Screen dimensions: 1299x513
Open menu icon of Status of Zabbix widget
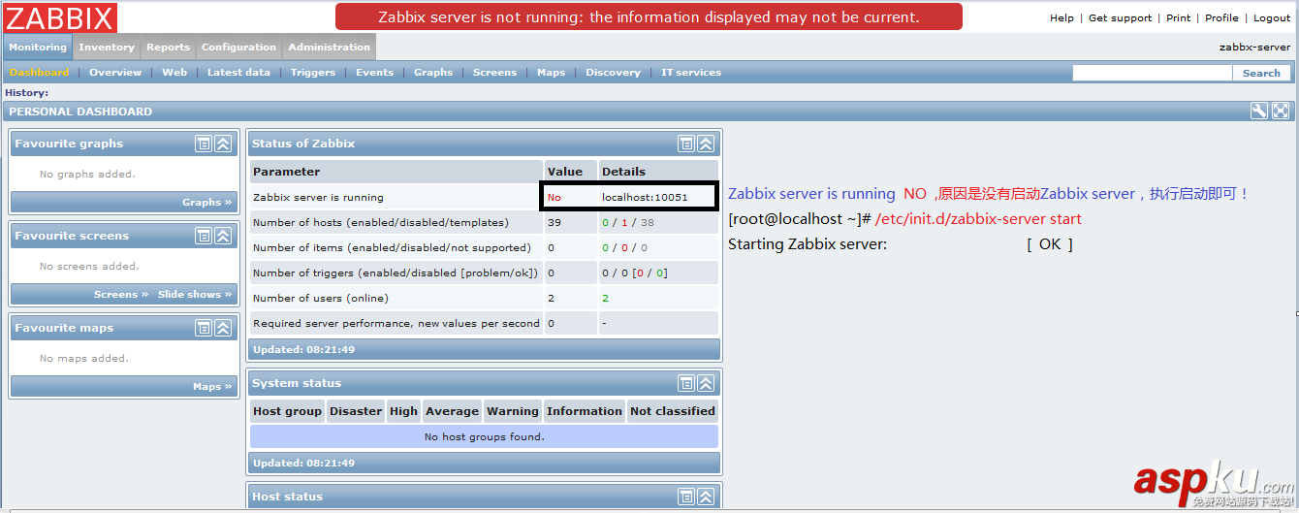point(686,144)
